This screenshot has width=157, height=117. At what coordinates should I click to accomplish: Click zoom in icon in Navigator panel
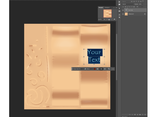pyautogui.click(x=114, y=19)
